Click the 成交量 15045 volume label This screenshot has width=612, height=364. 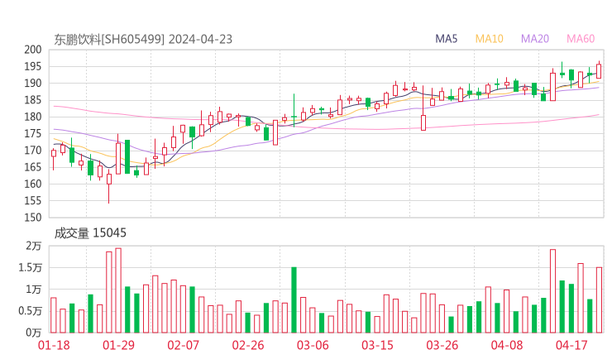click(x=90, y=233)
